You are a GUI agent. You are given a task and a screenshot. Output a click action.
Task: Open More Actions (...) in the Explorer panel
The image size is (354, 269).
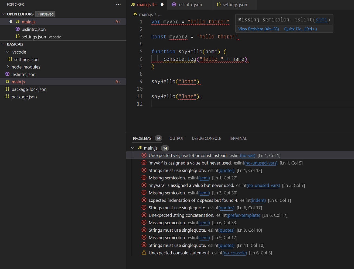(x=118, y=4)
